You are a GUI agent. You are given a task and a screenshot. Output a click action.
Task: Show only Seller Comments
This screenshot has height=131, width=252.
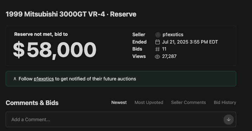pos(188,103)
